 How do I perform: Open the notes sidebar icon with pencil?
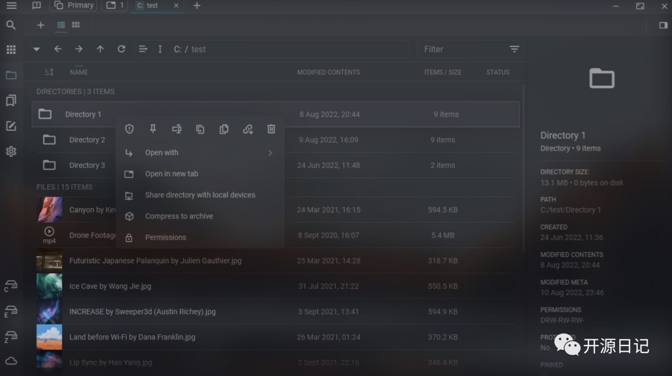click(x=11, y=126)
